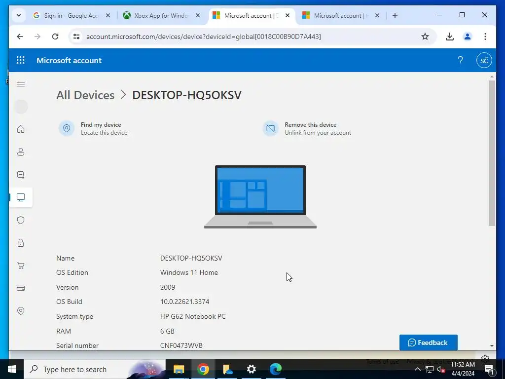This screenshot has height=379, width=505.
Task: Go to All Devices breadcrumb
Action: [85, 95]
